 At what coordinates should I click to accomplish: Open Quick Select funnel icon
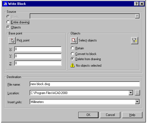135,41
